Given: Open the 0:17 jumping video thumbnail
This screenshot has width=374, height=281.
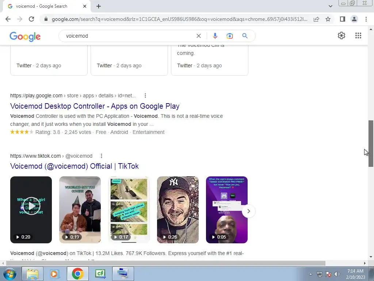Looking at the screenshot, I should pos(129,210).
